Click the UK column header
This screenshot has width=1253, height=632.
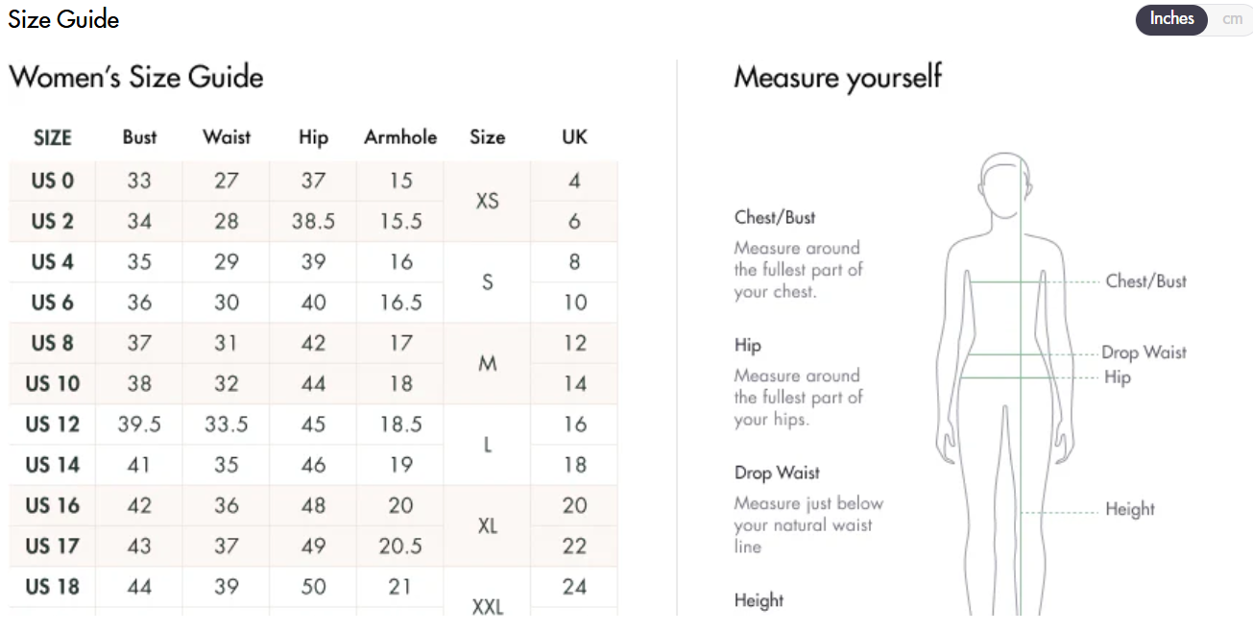click(x=574, y=137)
